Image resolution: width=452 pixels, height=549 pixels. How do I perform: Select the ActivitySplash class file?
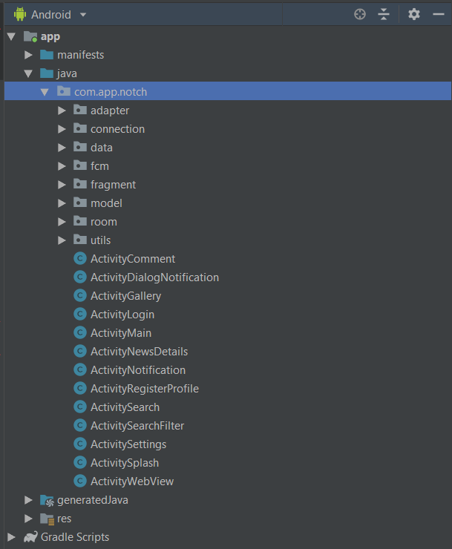(x=124, y=463)
